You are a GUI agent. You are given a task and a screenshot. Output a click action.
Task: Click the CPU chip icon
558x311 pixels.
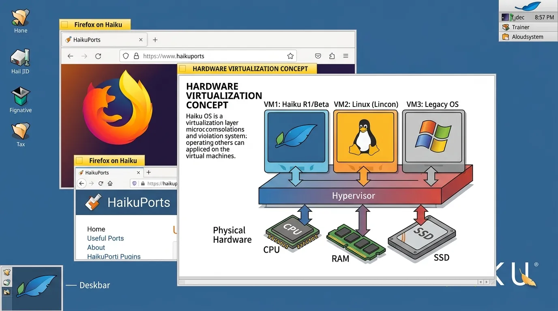292,231
